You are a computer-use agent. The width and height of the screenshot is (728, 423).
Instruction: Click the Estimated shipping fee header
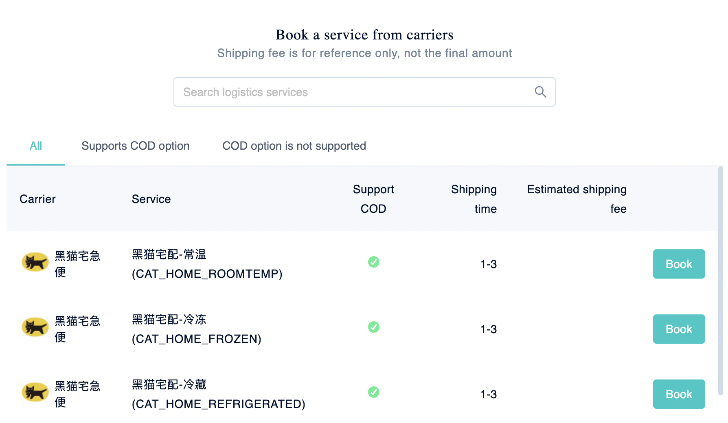point(577,199)
